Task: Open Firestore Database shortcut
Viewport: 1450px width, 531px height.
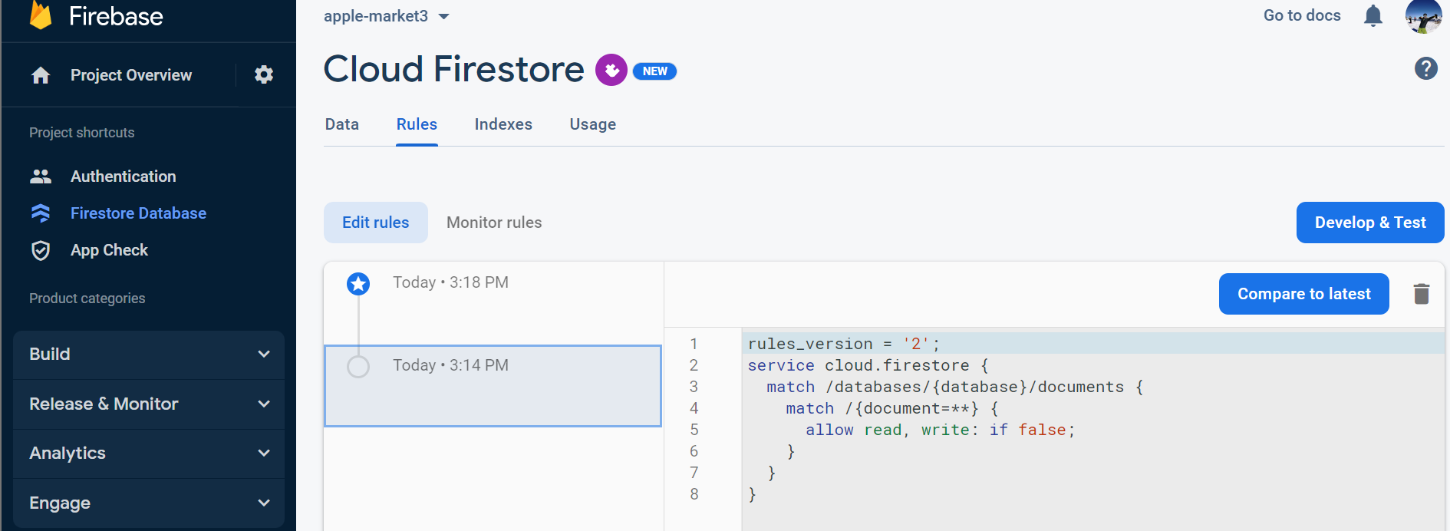Action: point(139,213)
